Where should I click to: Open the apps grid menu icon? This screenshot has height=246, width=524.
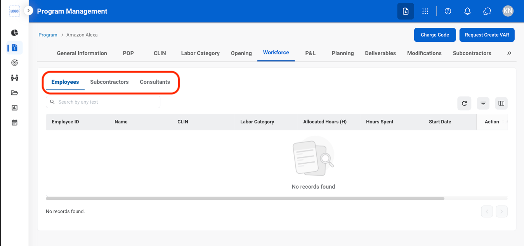click(x=425, y=11)
